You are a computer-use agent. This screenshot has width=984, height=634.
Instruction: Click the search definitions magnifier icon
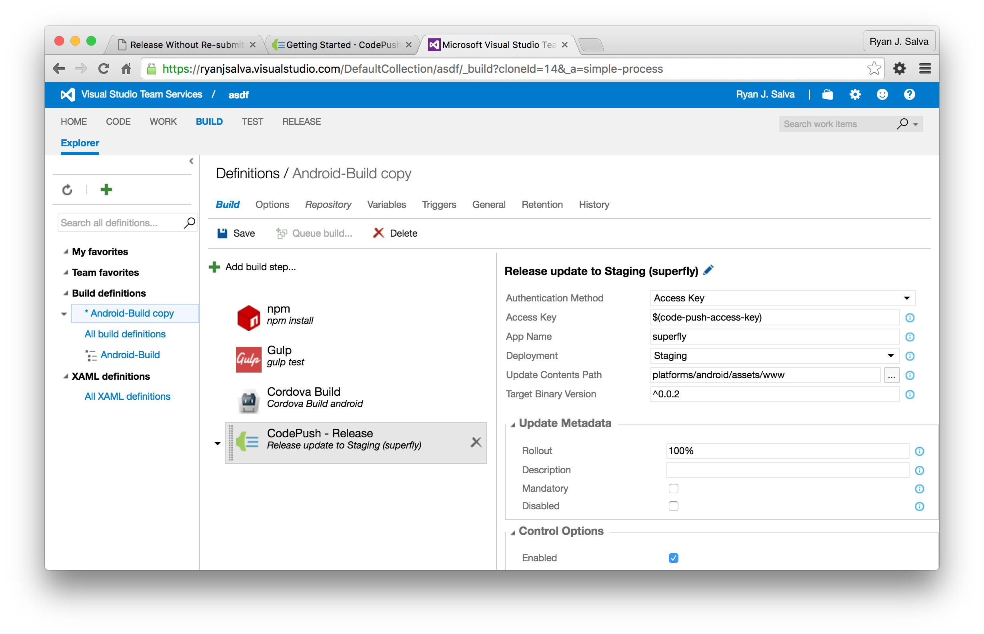189,223
